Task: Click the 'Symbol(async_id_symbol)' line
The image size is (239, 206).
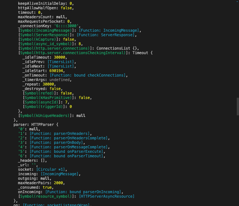Action: pos(50,44)
